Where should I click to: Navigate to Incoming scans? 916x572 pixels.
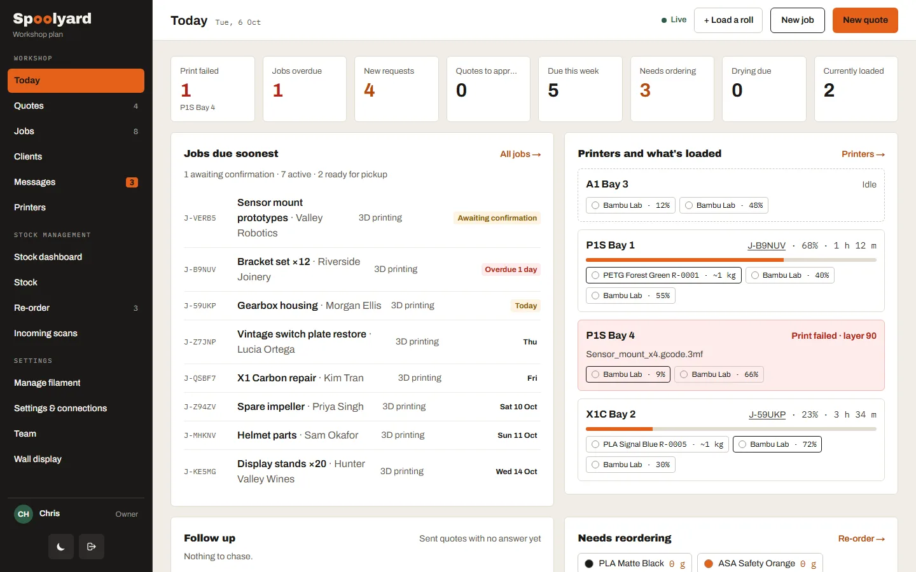pyautogui.click(x=76, y=334)
